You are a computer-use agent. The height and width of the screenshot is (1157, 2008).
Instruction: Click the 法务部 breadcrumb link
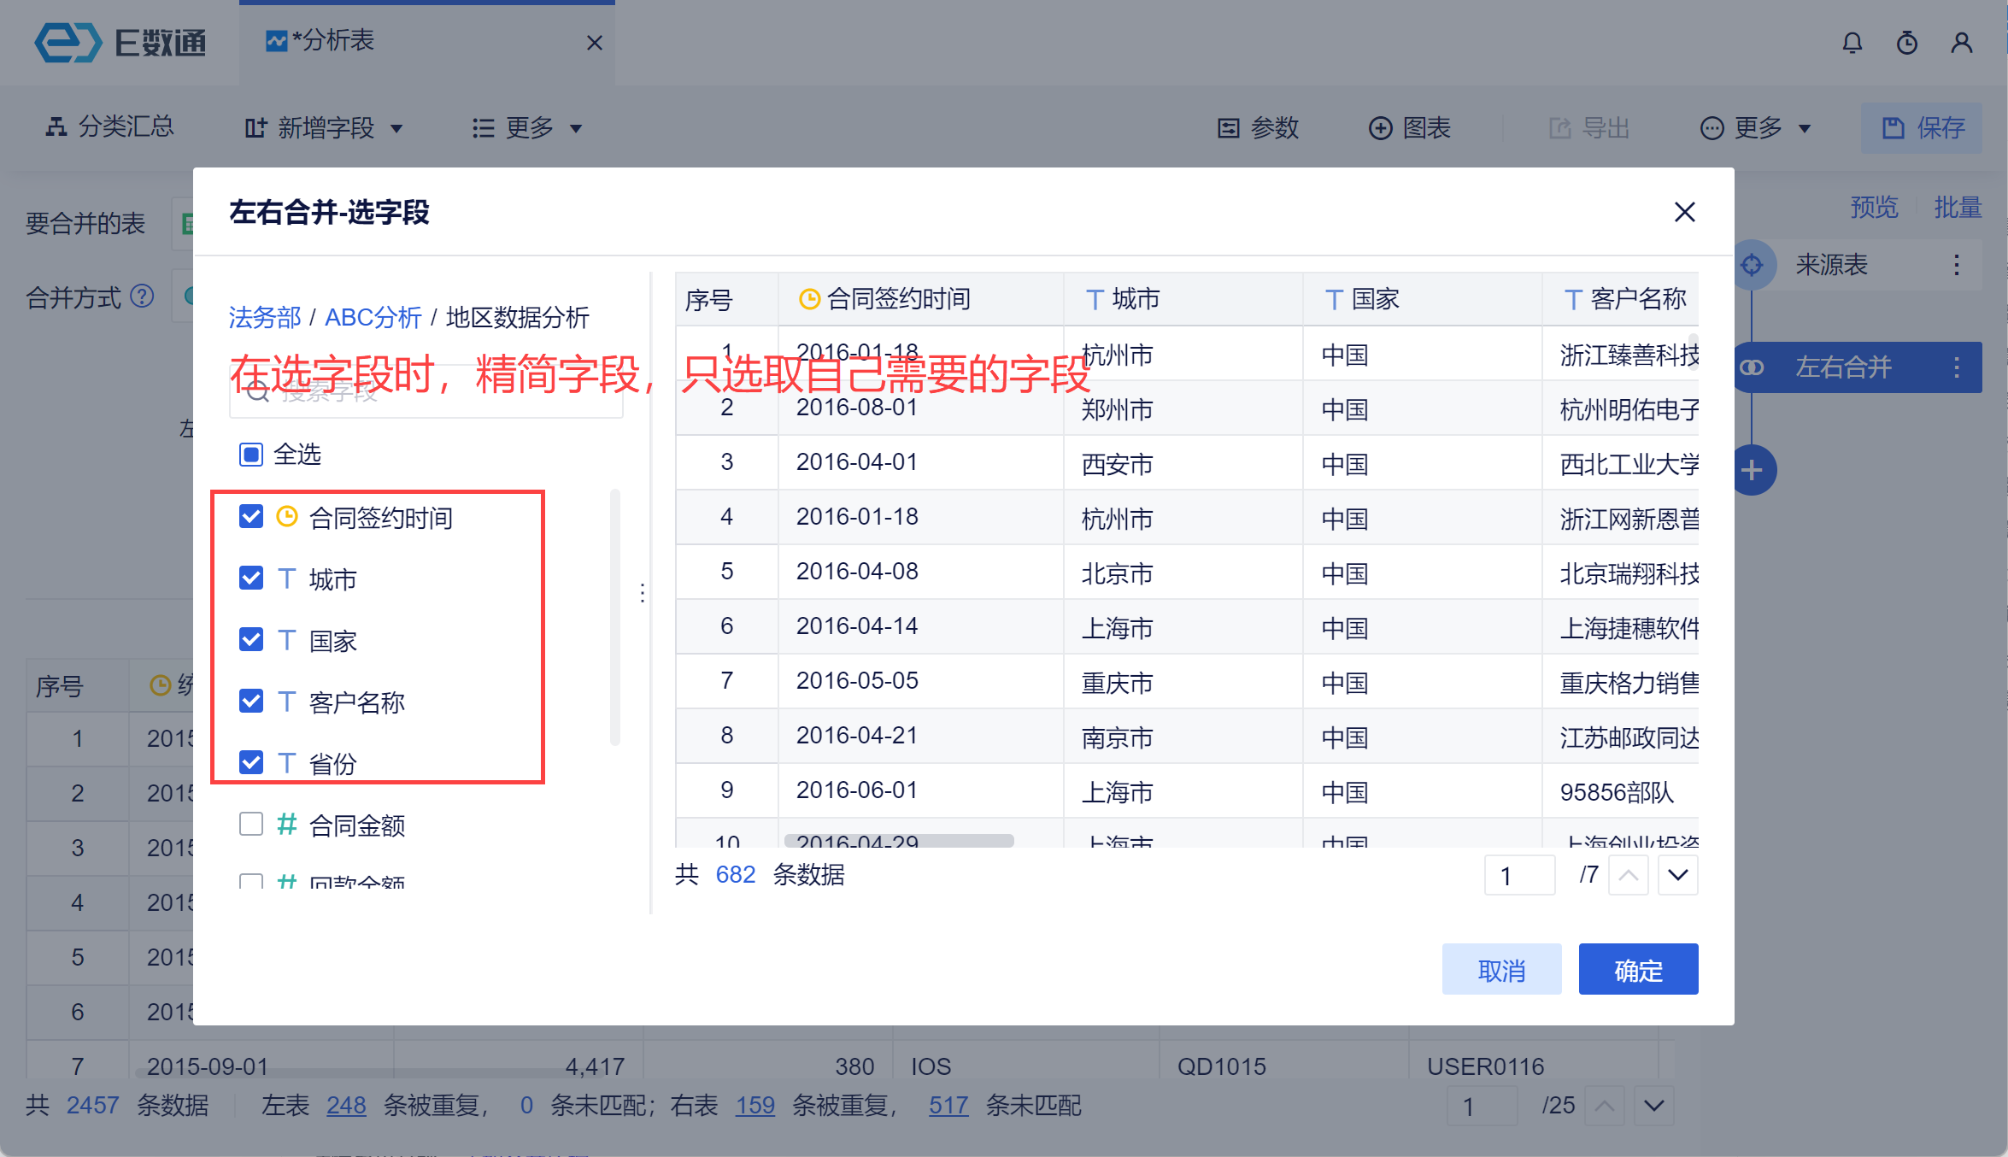(x=264, y=318)
